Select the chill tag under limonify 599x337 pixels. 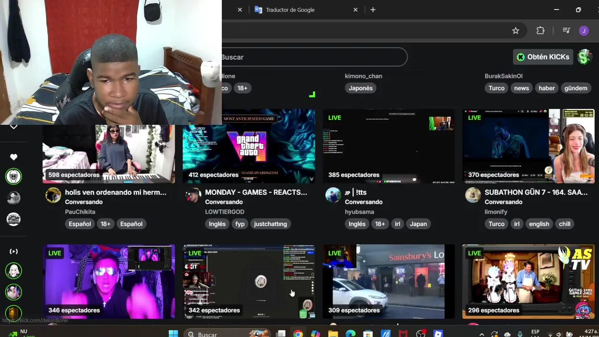pyautogui.click(x=564, y=224)
